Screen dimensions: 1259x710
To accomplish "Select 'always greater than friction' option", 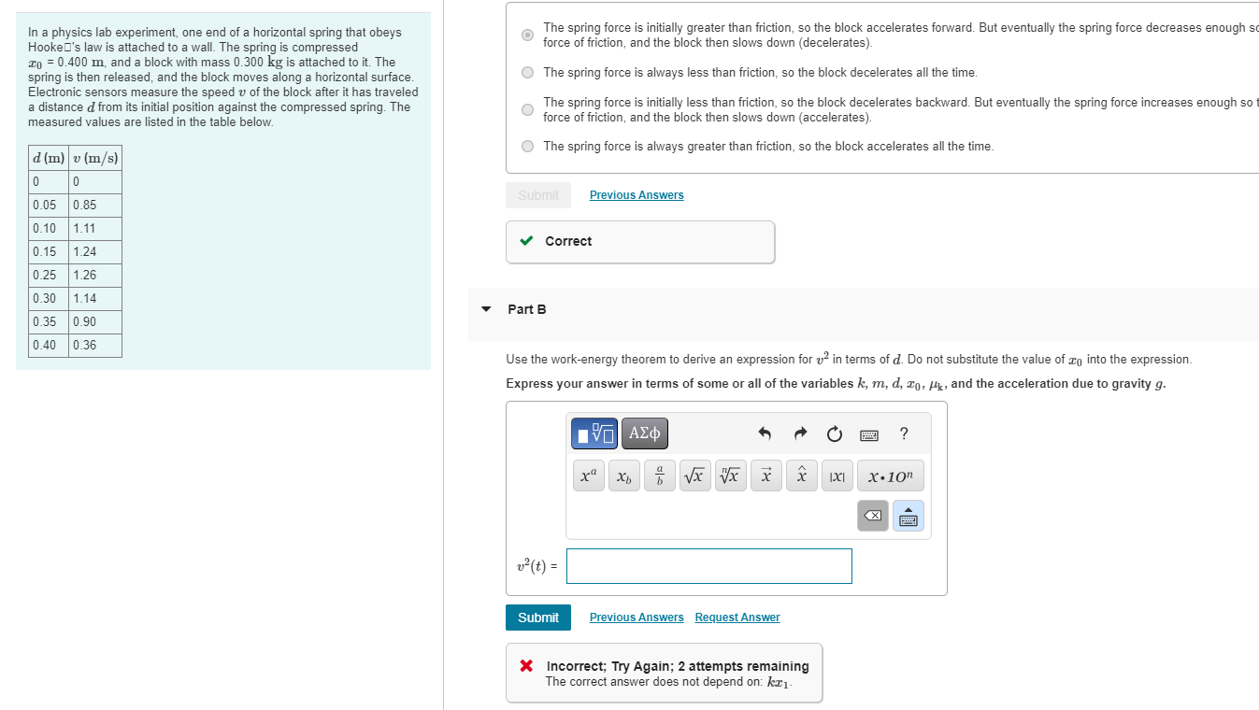I will pyautogui.click(x=528, y=146).
